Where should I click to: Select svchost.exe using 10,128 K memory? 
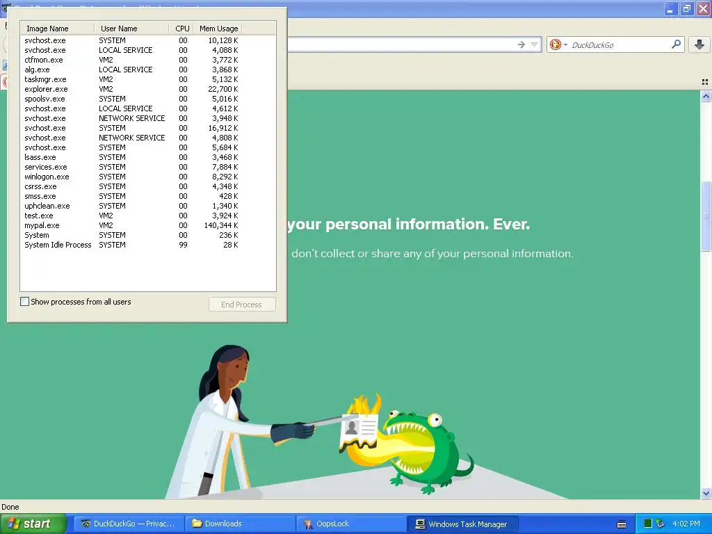[131, 40]
